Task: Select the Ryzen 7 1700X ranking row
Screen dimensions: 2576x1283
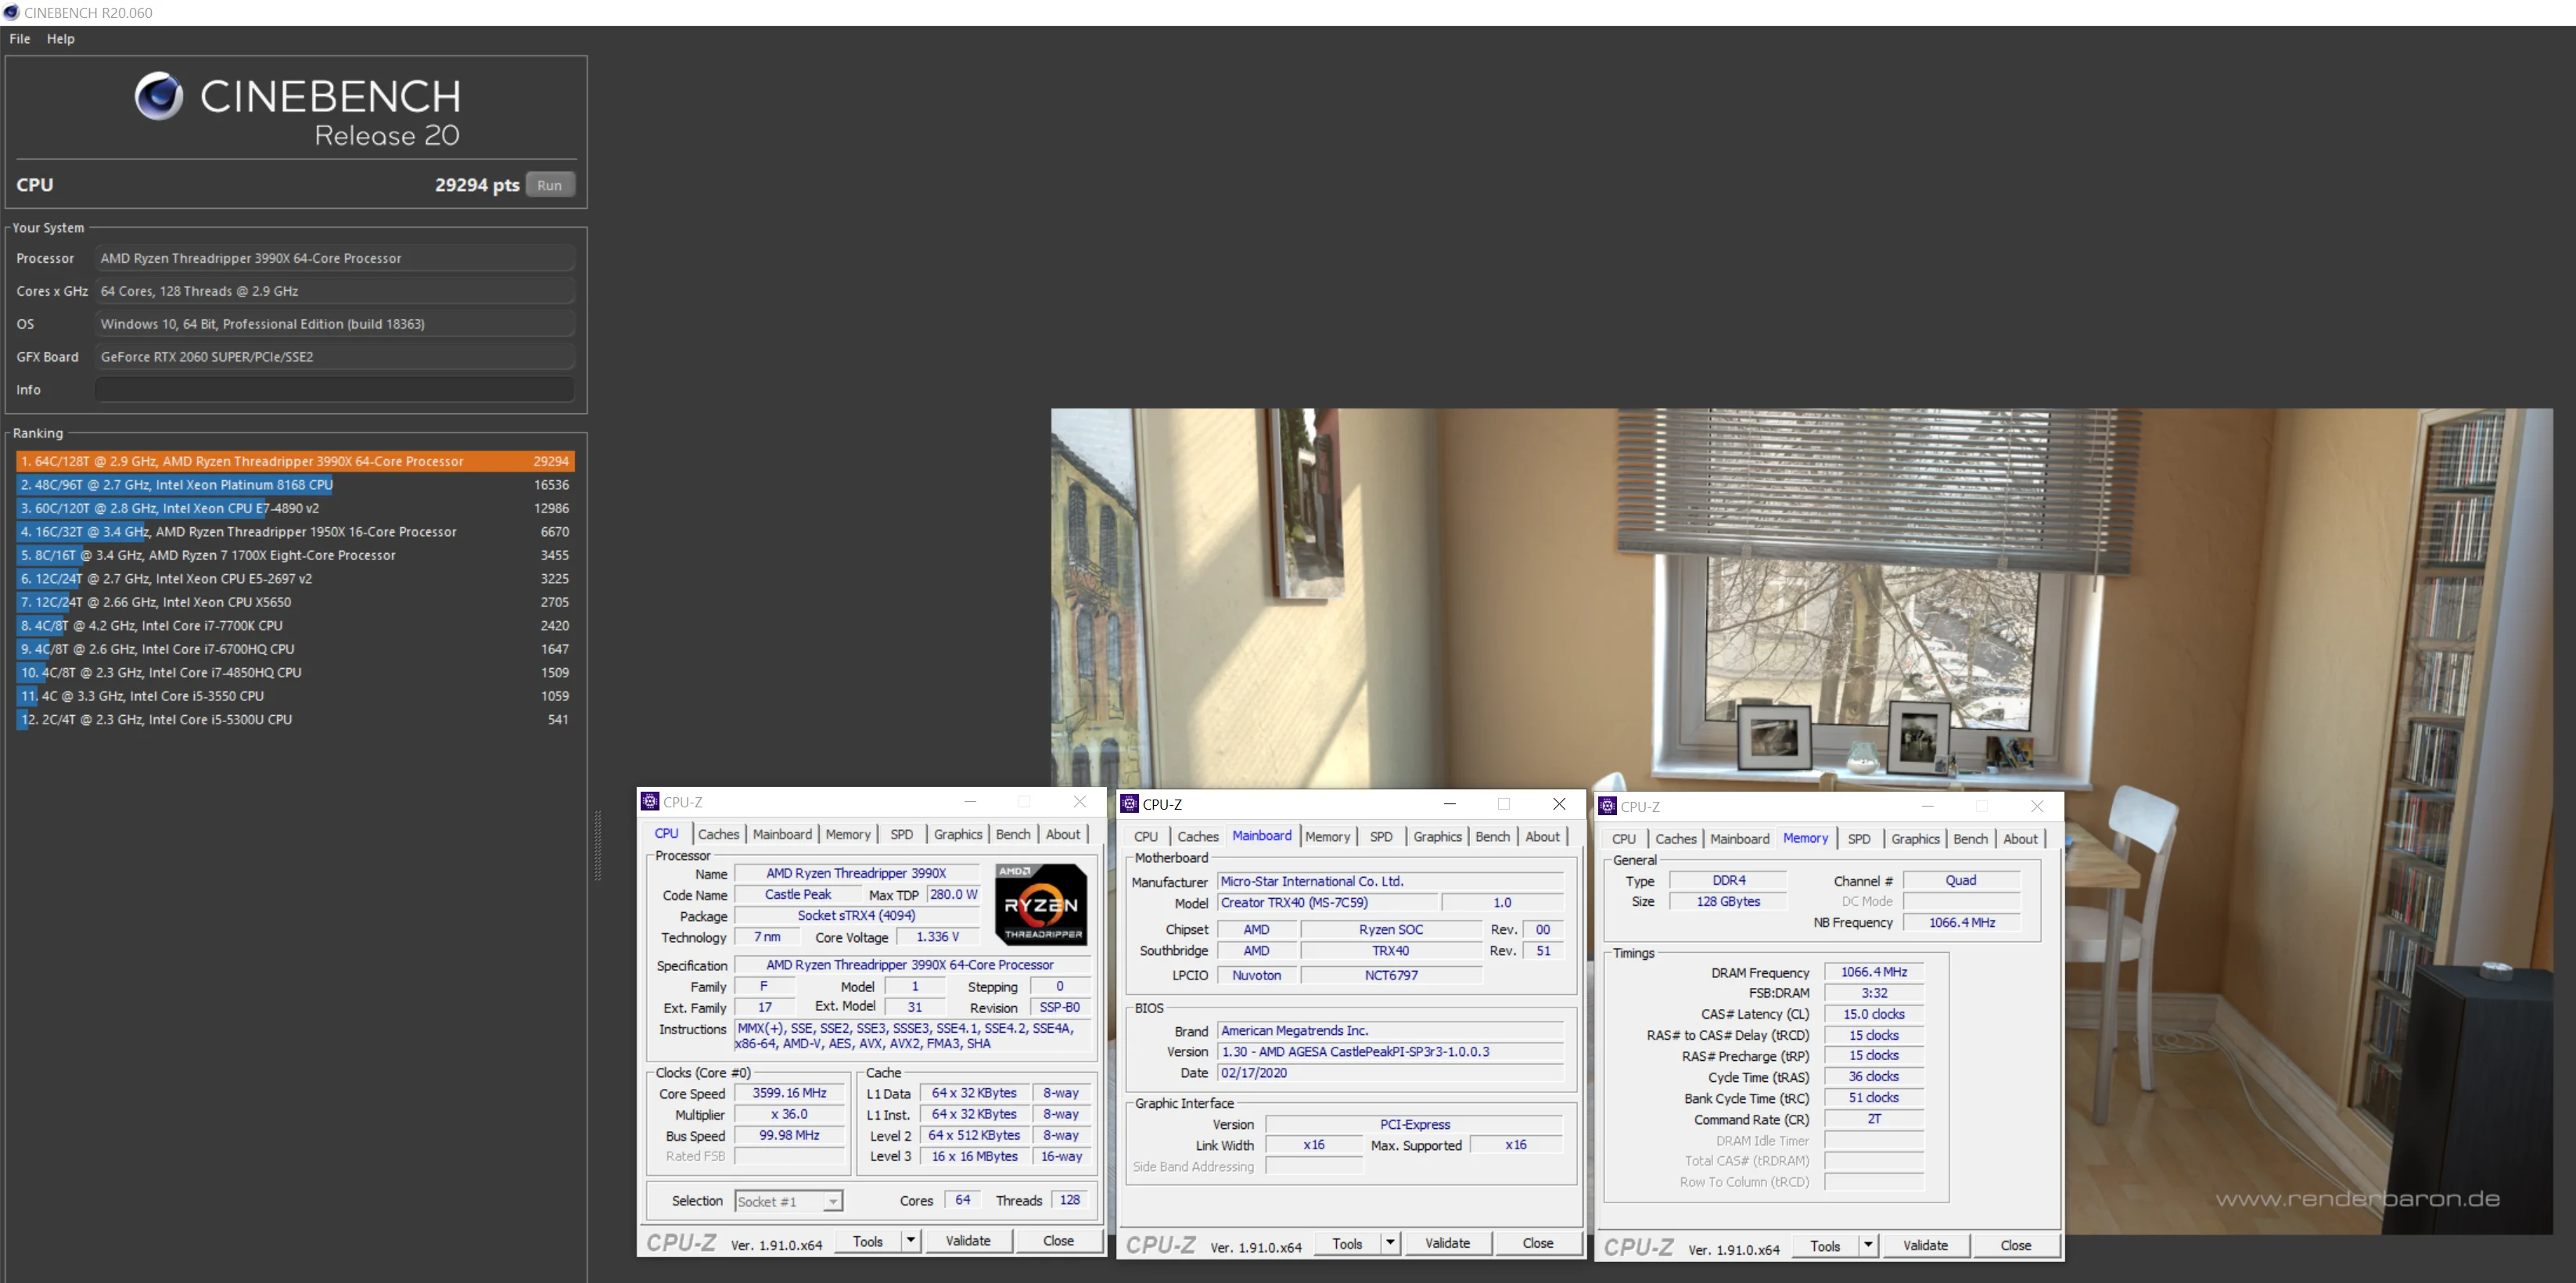Action: (295, 555)
